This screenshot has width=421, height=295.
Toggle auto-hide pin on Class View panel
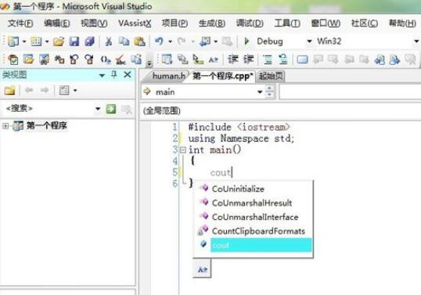tap(114, 74)
